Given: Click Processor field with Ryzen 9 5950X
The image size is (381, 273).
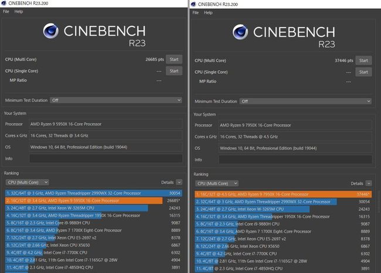Looking at the screenshot, I should coord(106,124).
